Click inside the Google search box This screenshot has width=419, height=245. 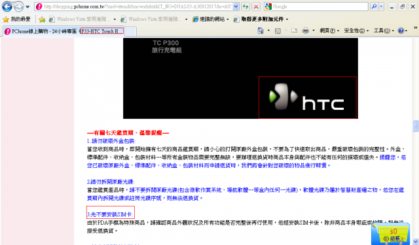point(319,7)
